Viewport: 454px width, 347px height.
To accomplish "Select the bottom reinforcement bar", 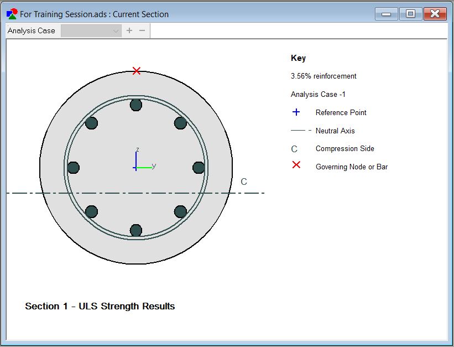I will [136, 230].
